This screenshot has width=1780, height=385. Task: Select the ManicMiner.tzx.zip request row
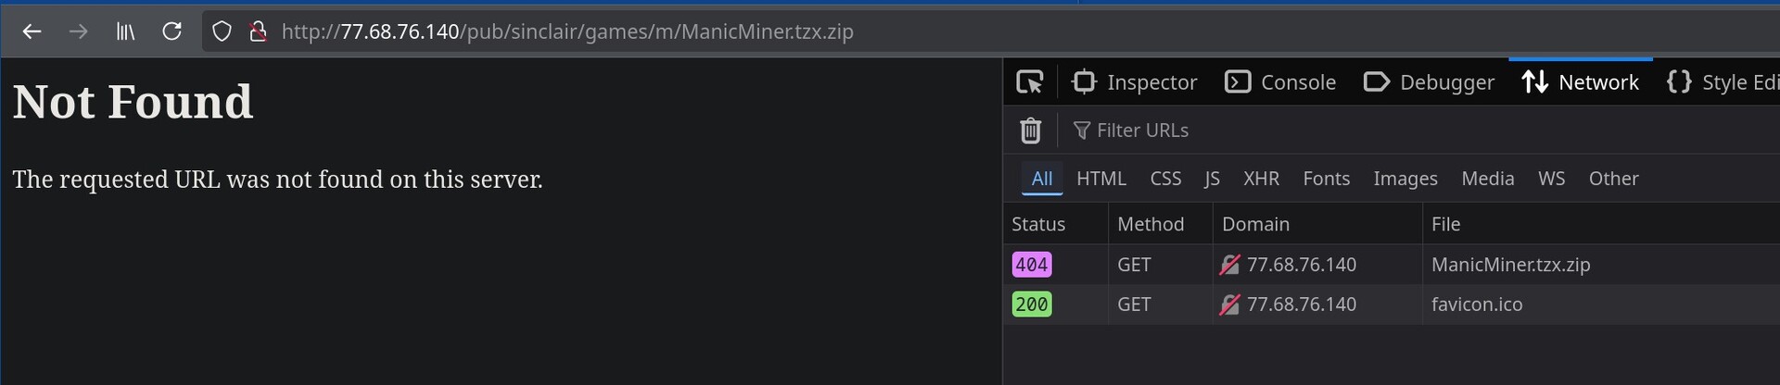[1510, 265]
